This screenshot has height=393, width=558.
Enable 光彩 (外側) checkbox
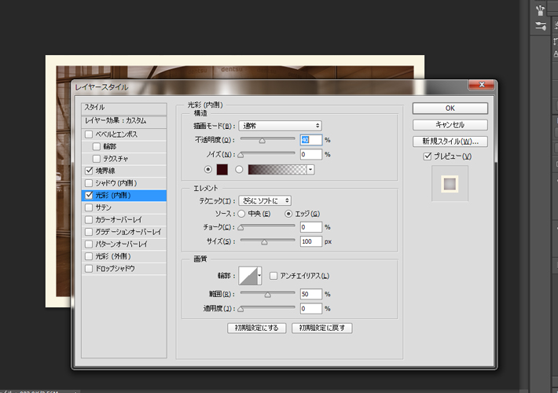pyautogui.click(x=89, y=256)
